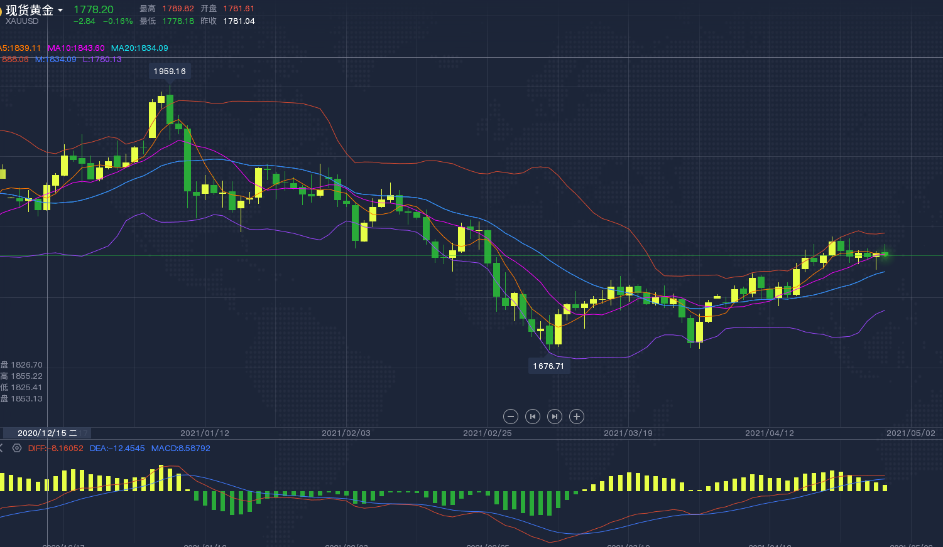Click the crosshair date label 2020/12/15
The height and width of the screenshot is (547, 943).
[x=47, y=433]
